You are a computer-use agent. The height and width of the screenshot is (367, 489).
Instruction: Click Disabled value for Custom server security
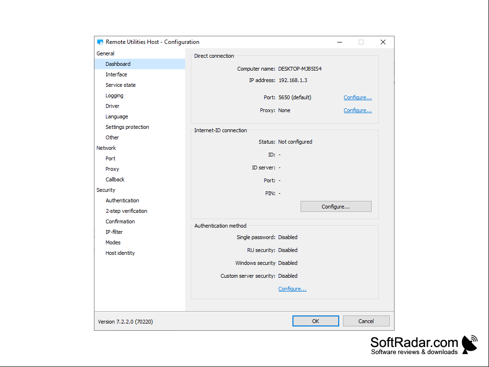(x=288, y=276)
